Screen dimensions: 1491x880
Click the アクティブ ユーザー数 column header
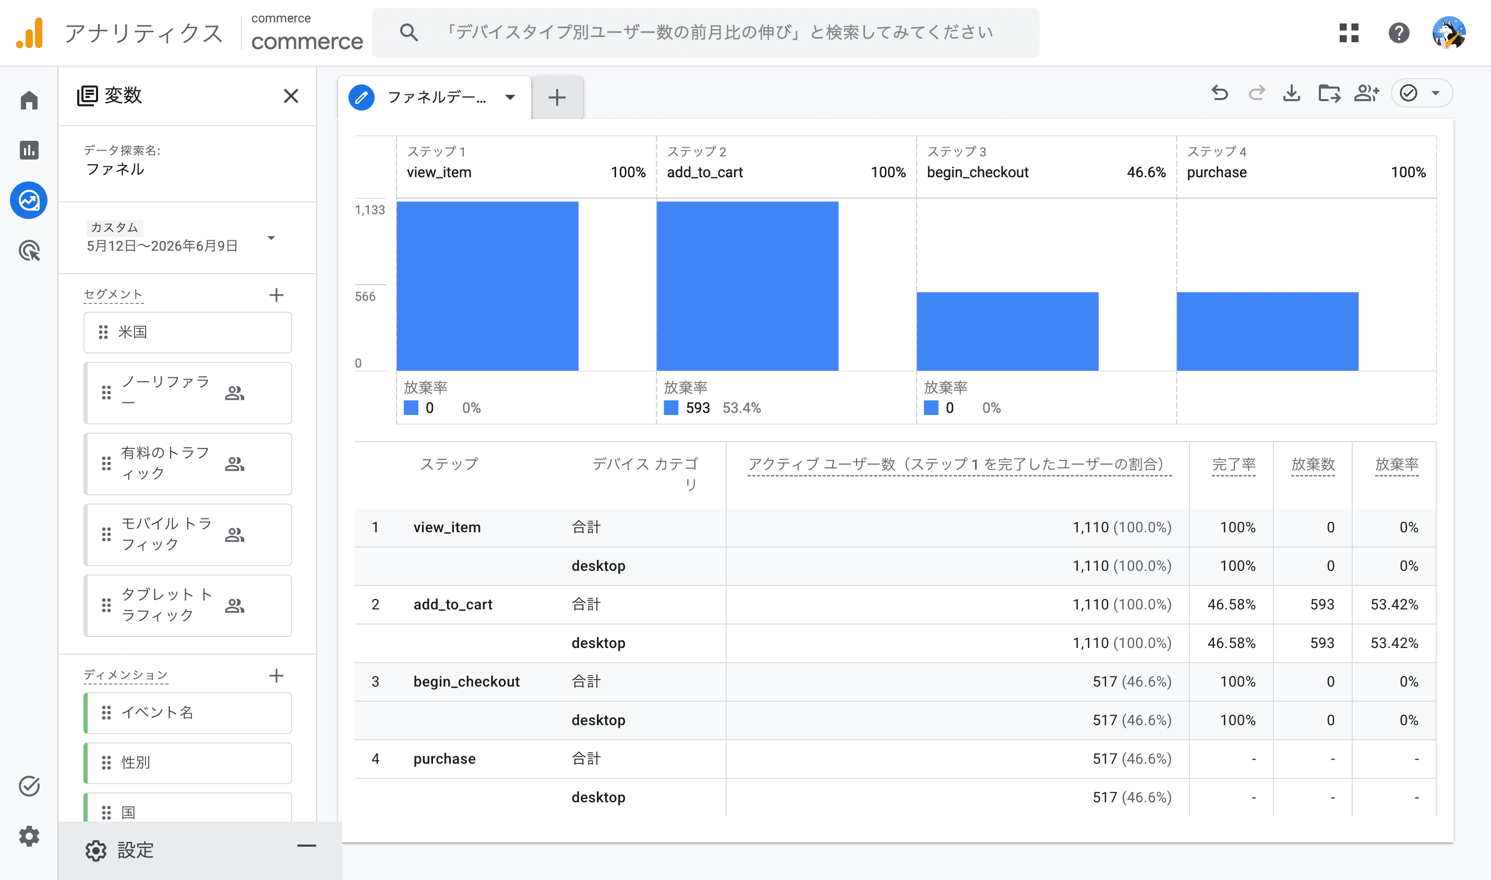click(959, 465)
